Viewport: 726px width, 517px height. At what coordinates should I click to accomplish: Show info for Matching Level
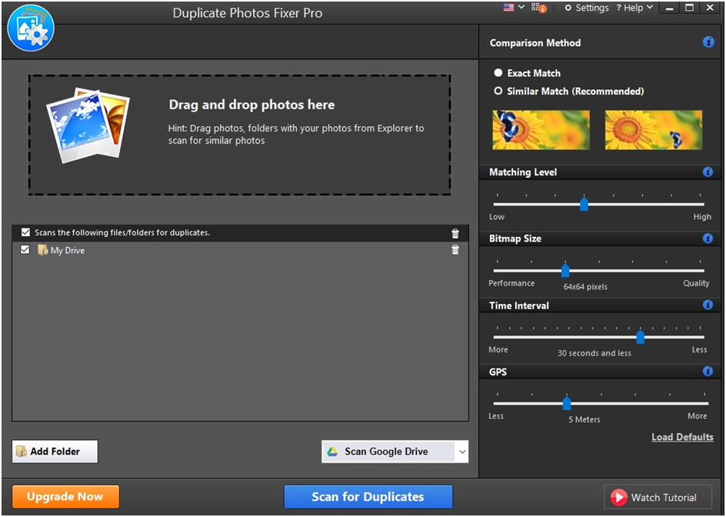tap(708, 172)
